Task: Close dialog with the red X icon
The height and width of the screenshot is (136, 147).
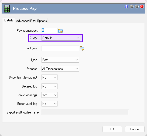Action: [x=142, y=7]
